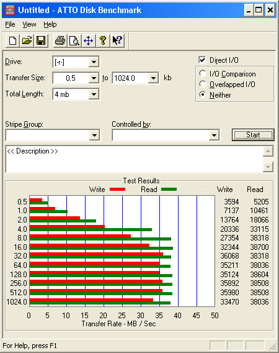Click the read value 38700

(x=259, y=247)
